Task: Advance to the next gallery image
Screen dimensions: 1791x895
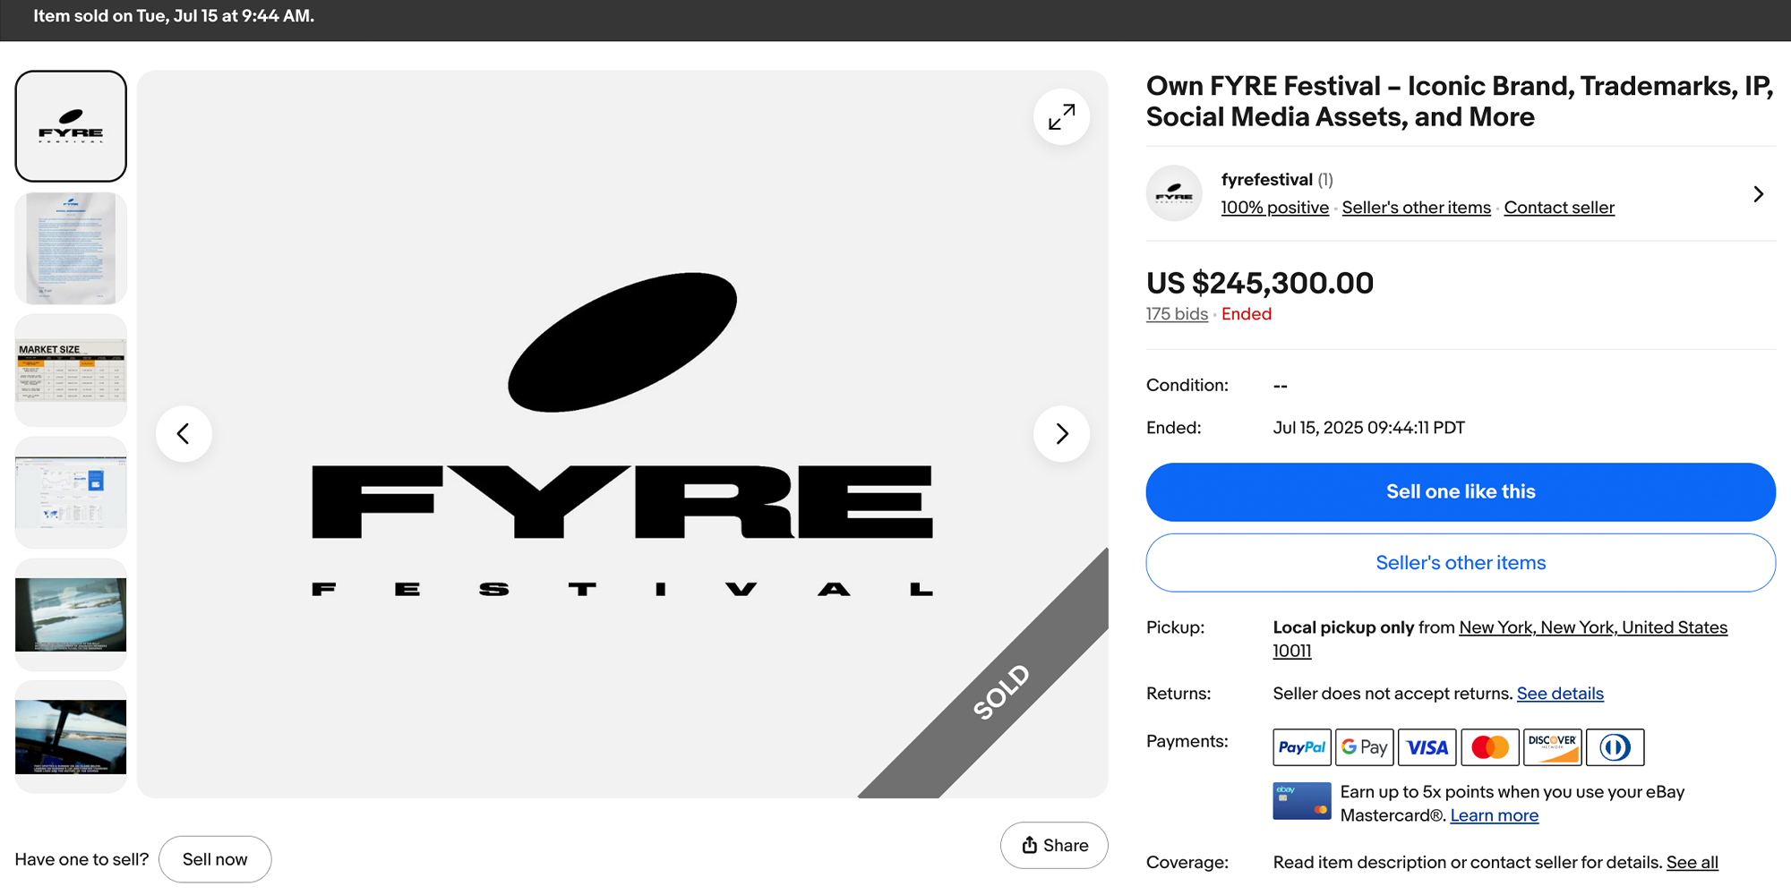Action: (x=1061, y=433)
